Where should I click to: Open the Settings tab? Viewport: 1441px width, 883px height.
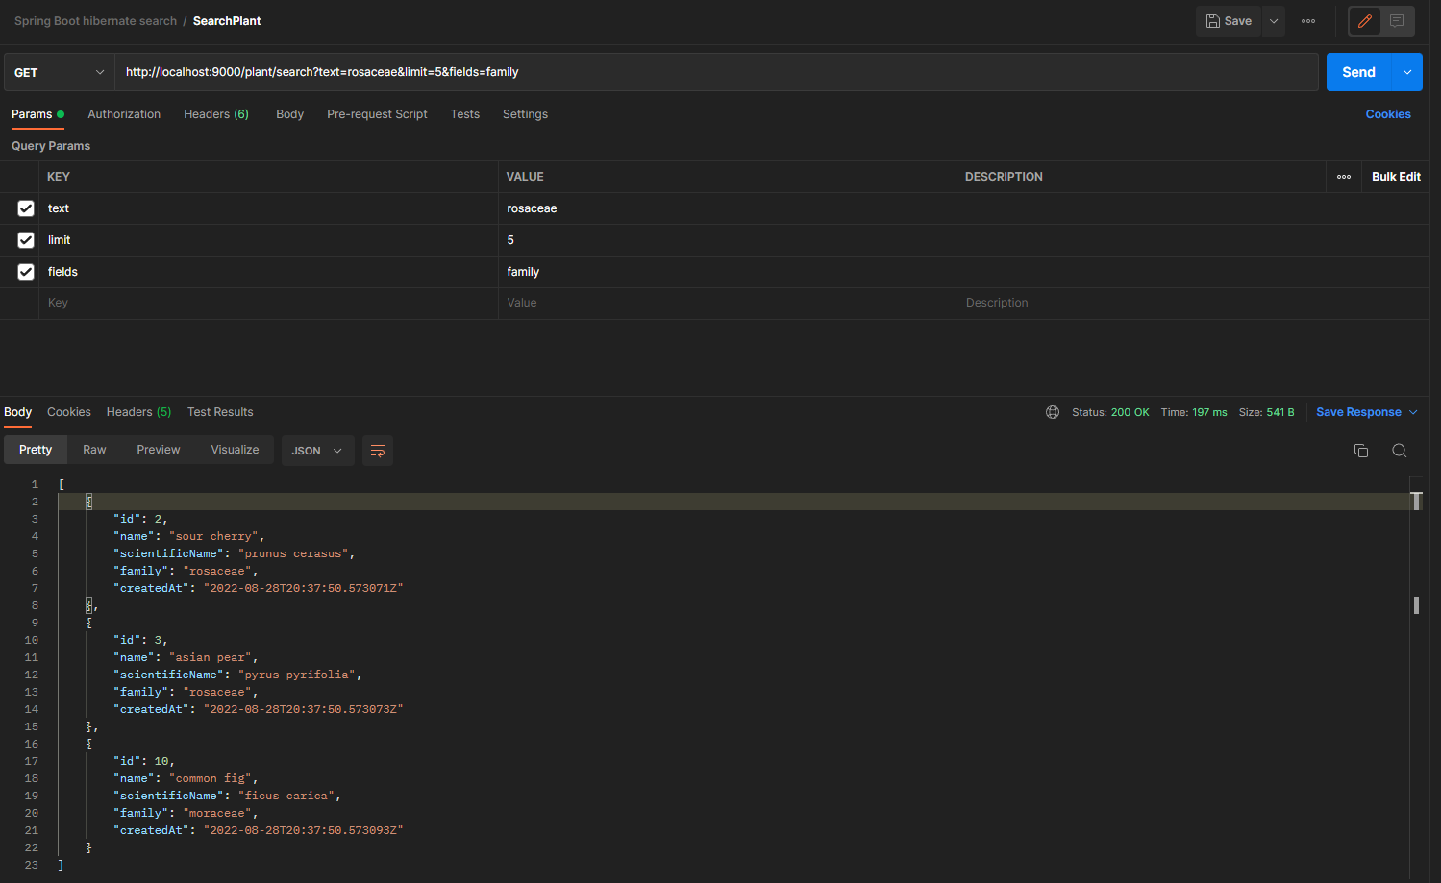[525, 114]
